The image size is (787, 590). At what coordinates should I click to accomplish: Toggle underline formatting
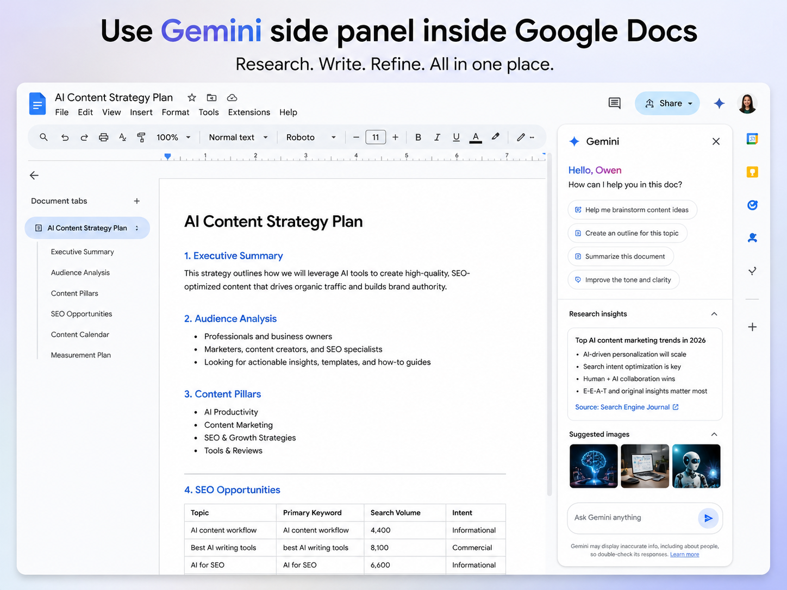456,137
